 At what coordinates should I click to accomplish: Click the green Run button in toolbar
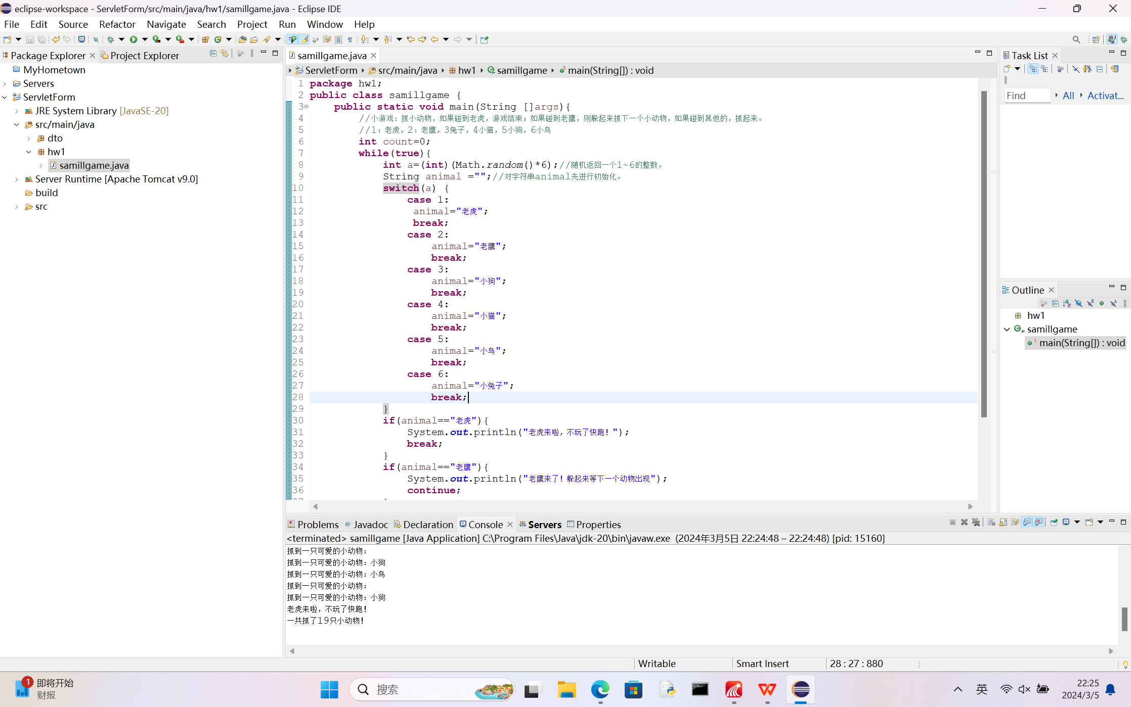click(x=134, y=39)
